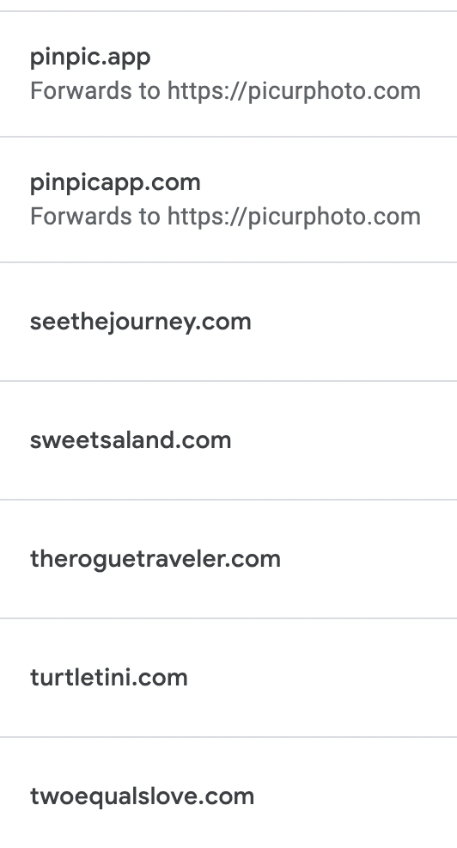The width and height of the screenshot is (457, 848).
Task: Click blank area right of seethejourney.com
Action: (x=354, y=323)
